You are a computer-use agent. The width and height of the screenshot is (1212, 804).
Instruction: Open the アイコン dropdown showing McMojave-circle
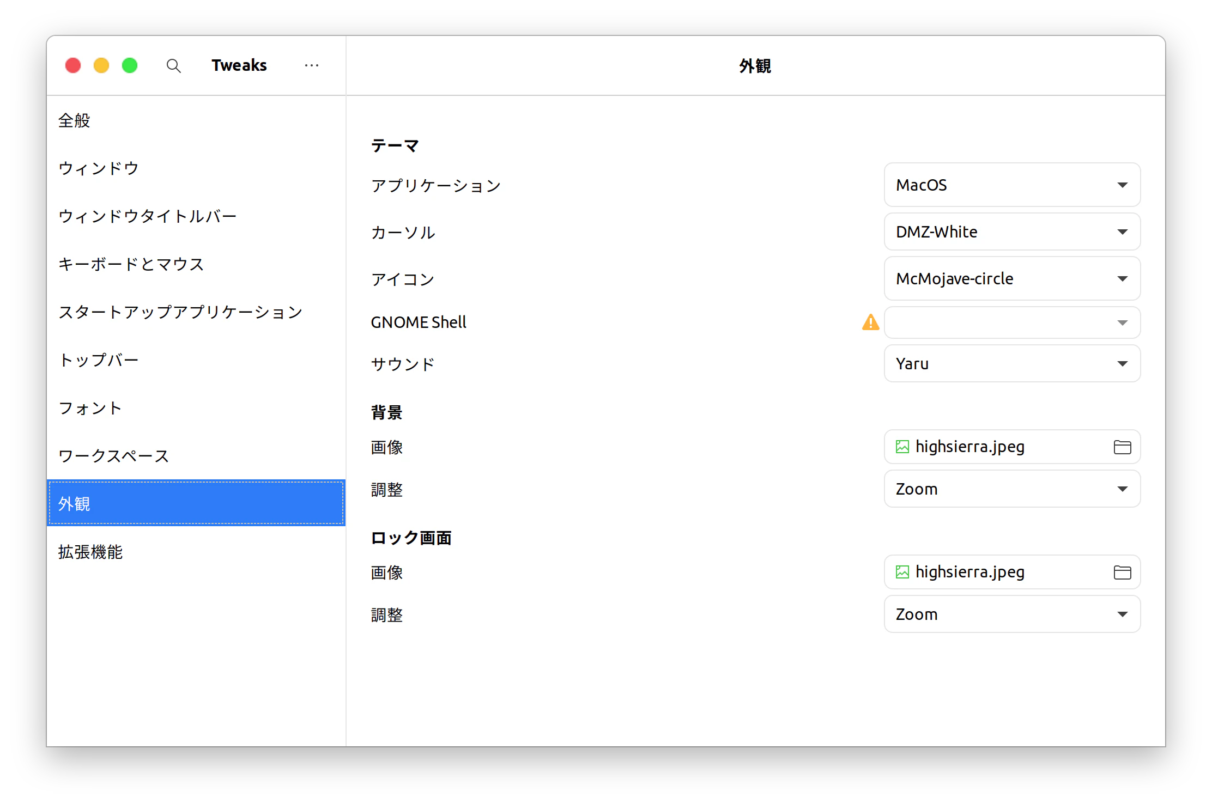click(x=1012, y=279)
